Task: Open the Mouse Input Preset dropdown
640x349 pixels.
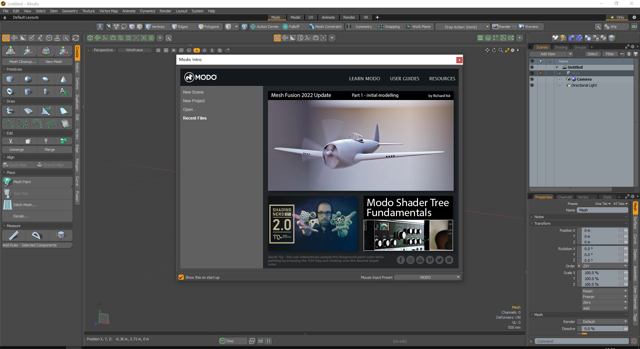Action: 427,277
